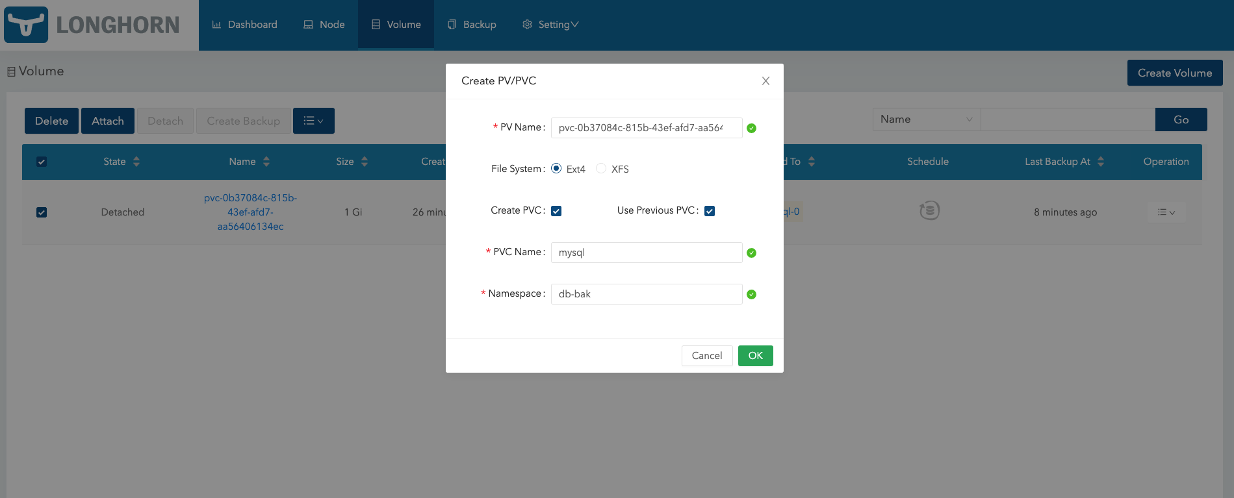Sort the table by State column
Screen dimensions: 1234x498
pos(136,162)
